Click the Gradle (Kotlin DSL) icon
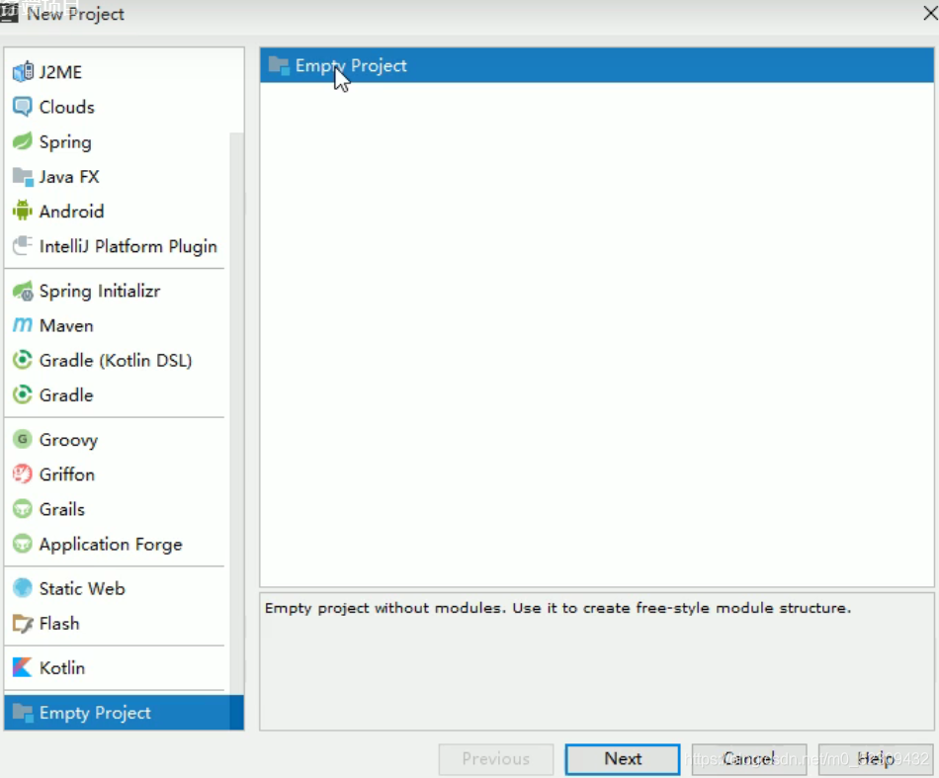939x778 pixels. pos(23,361)
